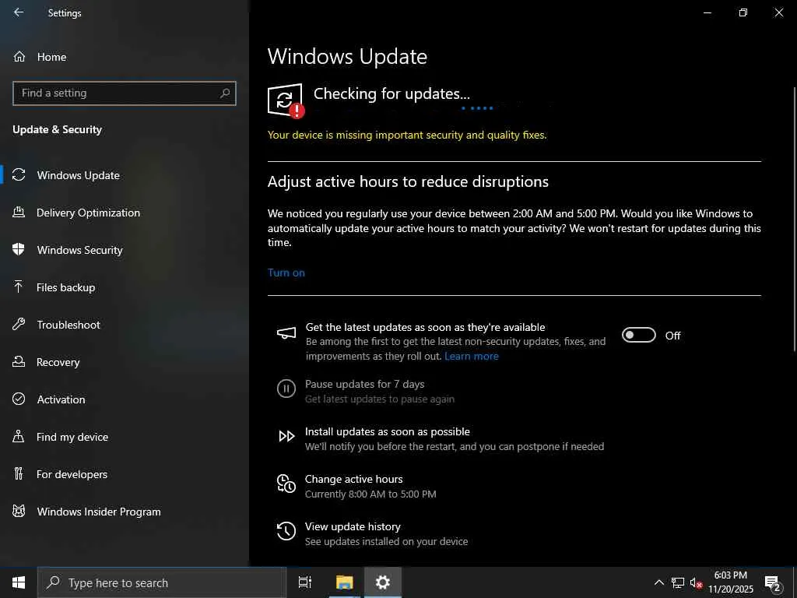797x598 pixels.
Task: Open the Windows Start menu
Action: [19, 582]
